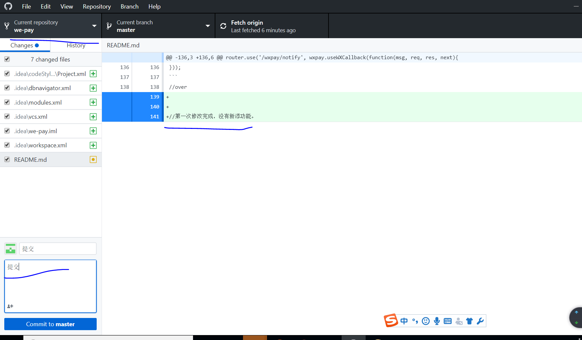Viewport: 582px width, 340px height.
Task: Click the added status icon for vcs.xml
Action: [93, 117]
